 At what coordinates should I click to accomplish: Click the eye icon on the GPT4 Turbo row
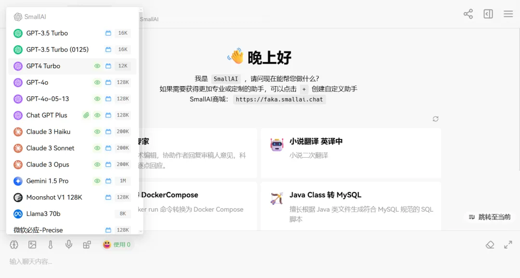[97, 66]
